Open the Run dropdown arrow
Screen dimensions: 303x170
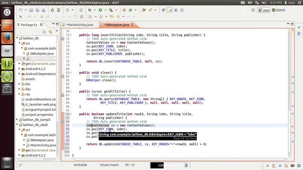click(x=105, y=10)
